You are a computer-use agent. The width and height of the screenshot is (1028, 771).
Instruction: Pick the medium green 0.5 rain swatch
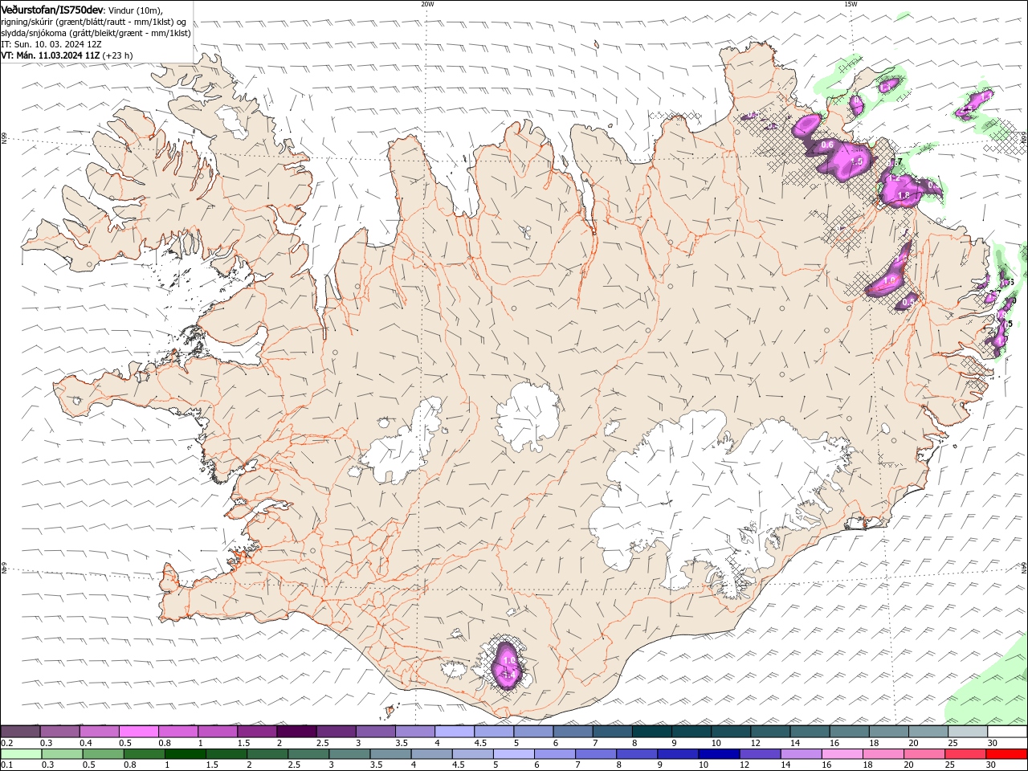point(103,753)
